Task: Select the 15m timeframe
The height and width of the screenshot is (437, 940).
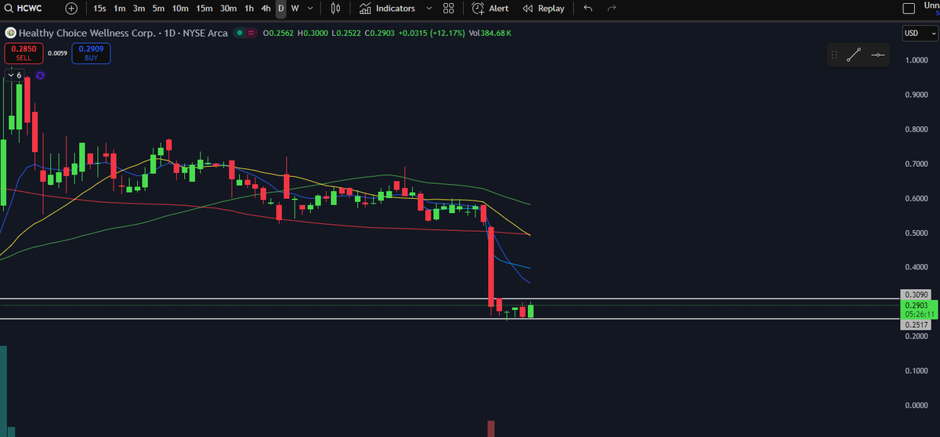Action: (x=204, y=9)
